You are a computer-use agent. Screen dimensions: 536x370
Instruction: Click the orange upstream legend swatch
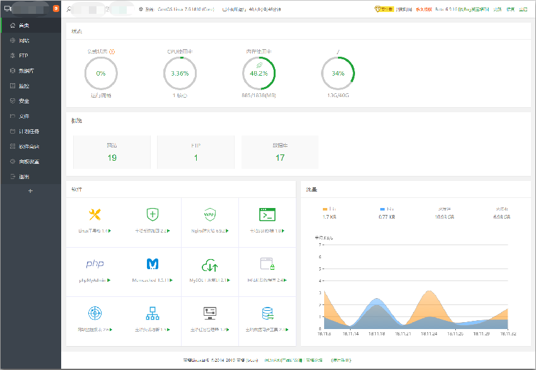325,209
